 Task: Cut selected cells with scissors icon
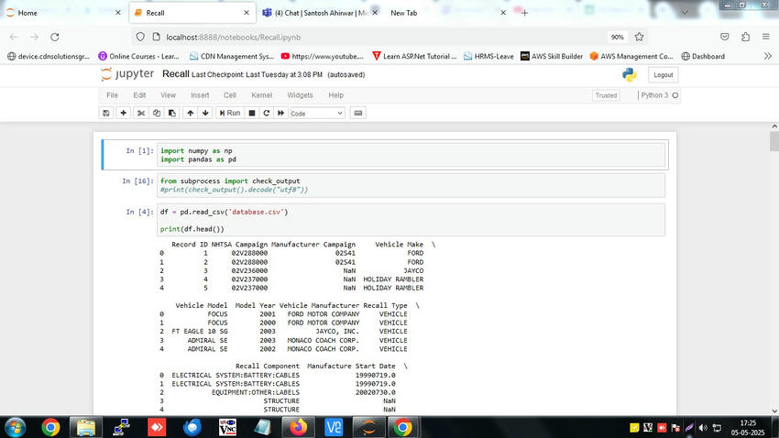click(x=141, y=114)
